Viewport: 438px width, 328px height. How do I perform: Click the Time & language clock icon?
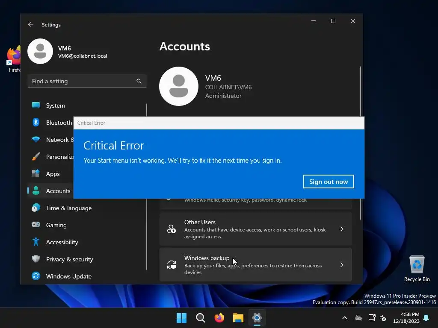36,208
